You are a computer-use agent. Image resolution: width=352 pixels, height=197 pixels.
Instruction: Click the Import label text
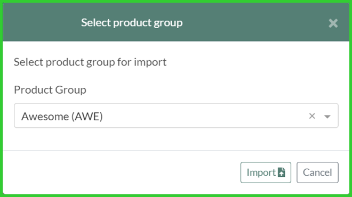coord(261,173)
